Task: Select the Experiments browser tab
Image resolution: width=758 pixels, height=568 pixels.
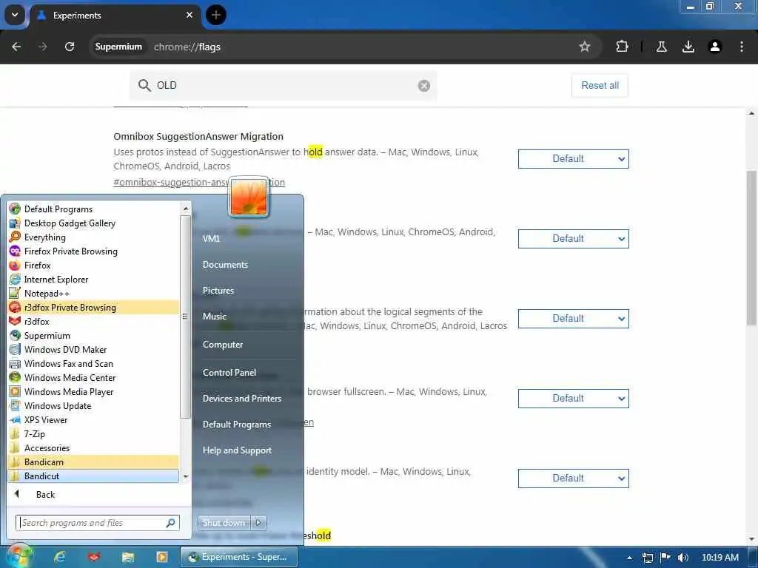Action: [x=116, y=16]
